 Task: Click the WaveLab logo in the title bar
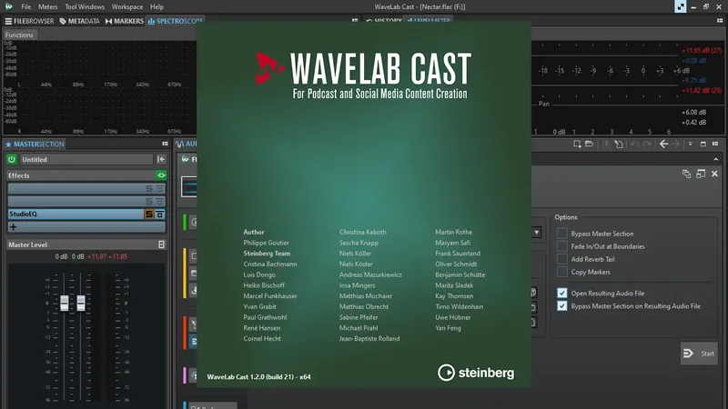pyautogui.click(x=9, y=6)
